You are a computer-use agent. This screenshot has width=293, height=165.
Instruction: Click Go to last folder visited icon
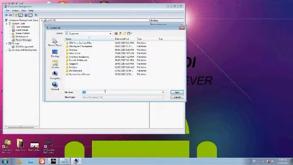point(116,33)
